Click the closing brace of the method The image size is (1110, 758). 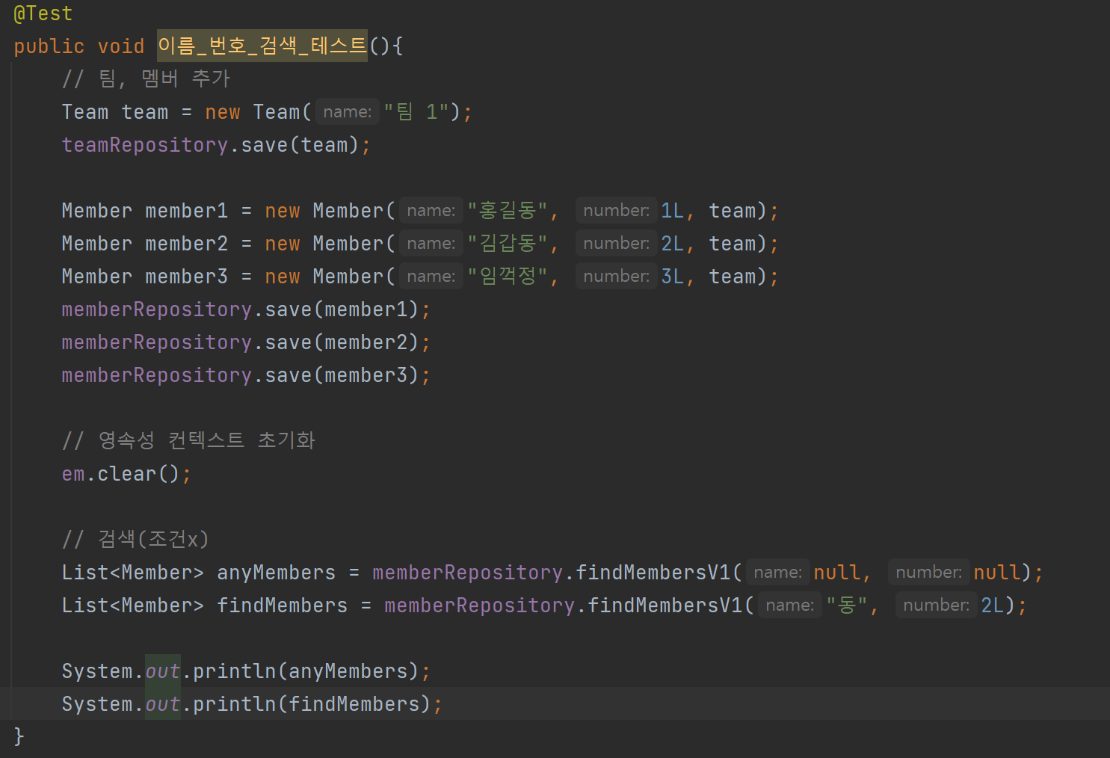click(x=19, y=736)
